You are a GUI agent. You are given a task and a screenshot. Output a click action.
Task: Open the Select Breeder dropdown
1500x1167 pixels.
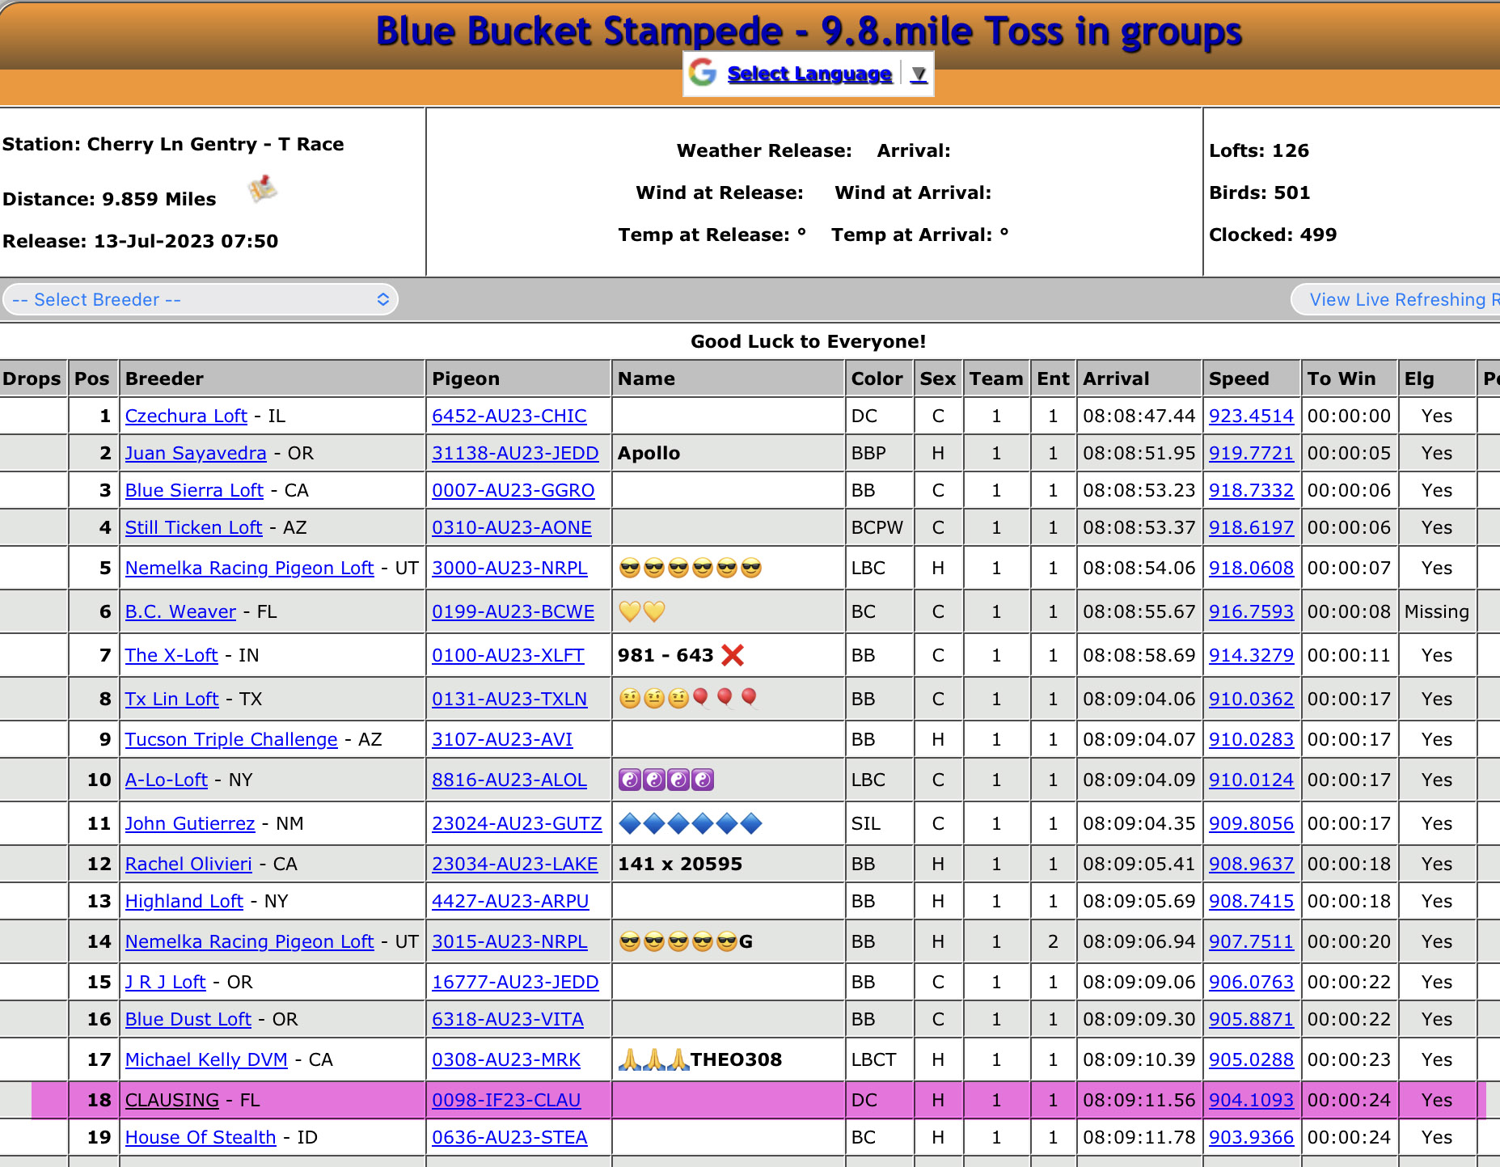(x=201, y=299)
